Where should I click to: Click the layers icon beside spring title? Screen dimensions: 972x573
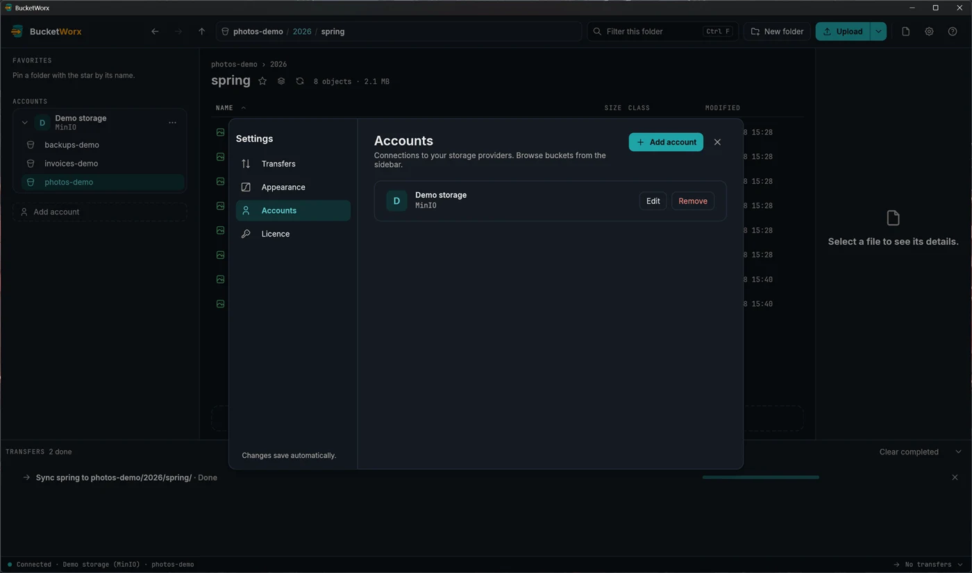(x=281, y=81)
